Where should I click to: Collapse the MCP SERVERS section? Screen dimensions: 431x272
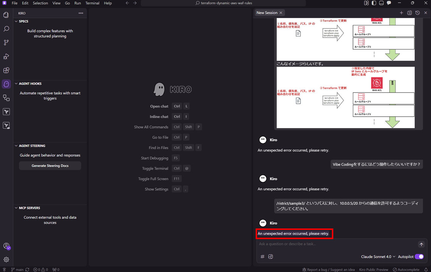(x=16, y=208)
